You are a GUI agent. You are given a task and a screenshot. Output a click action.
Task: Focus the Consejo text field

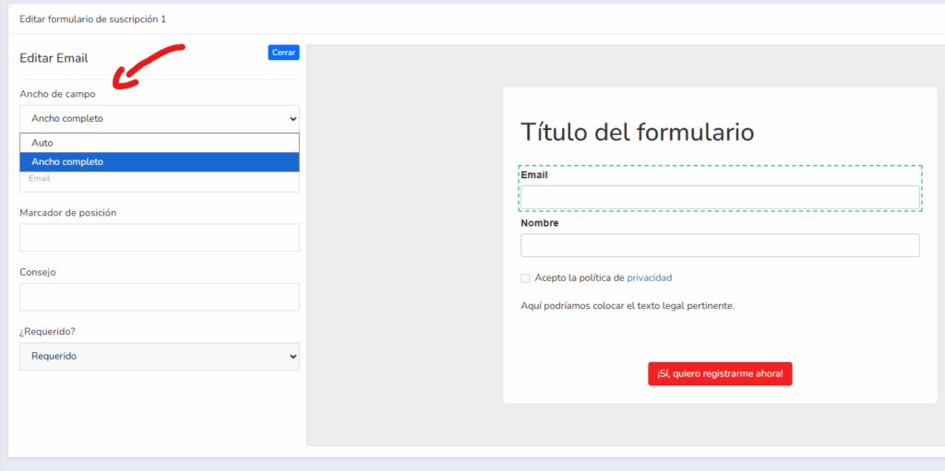tap(159, 297)
